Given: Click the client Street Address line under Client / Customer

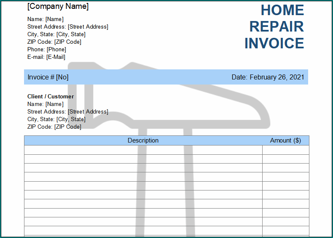Looking at the screenshot, I should (x=68, y=112).
